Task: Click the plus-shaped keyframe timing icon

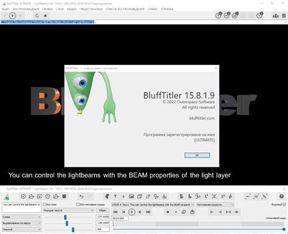Action: point(236,212)
